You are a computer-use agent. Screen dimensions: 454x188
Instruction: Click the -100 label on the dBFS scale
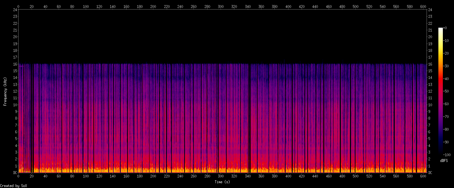(x=447, y=155)
